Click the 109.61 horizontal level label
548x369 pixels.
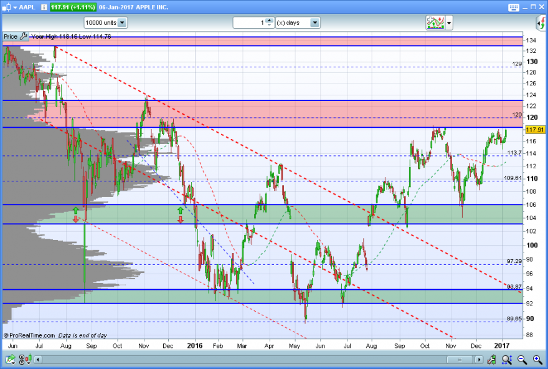pyautogui.click(x=513, y=178)
